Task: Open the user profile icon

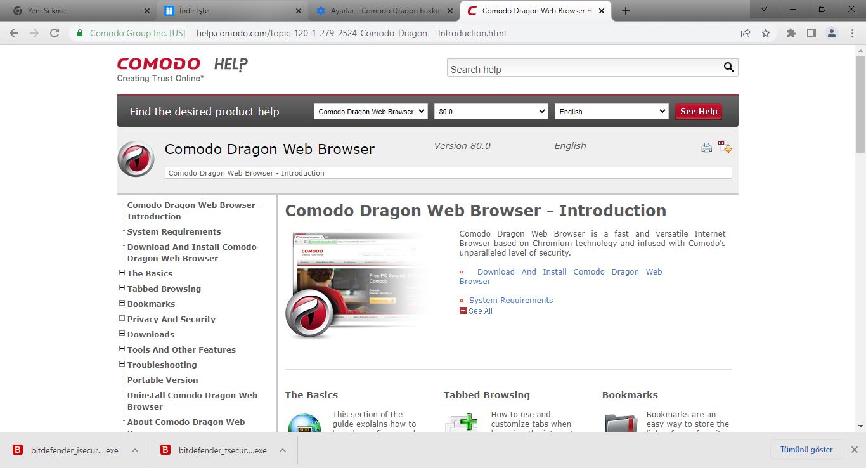Action: [x=832, y=33]
